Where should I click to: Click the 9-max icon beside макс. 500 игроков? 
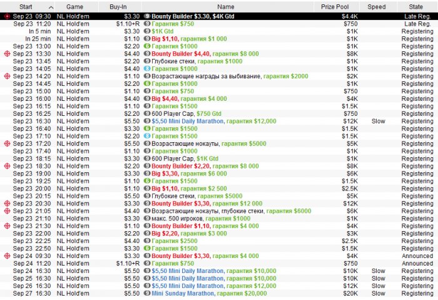pos(147,219)
